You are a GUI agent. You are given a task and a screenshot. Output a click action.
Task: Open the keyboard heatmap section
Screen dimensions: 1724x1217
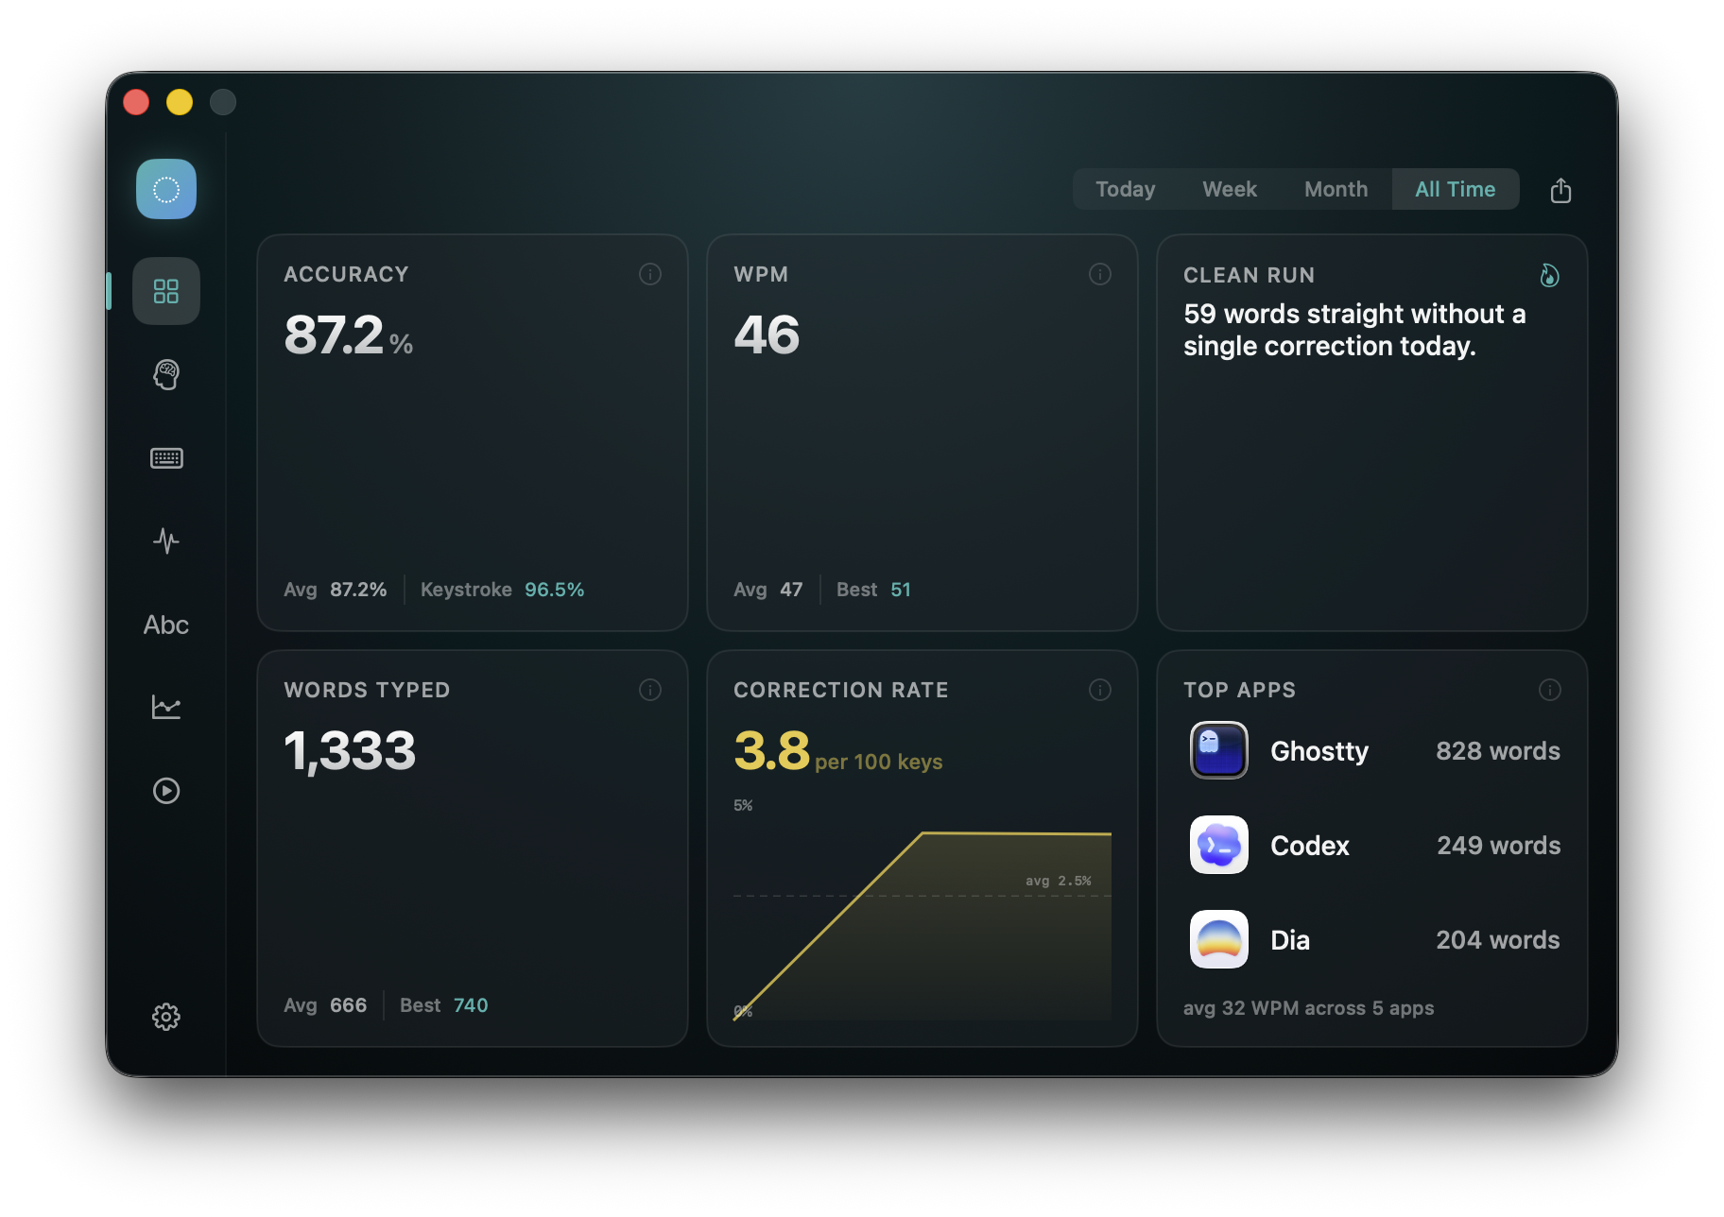[x=165, y=458]
